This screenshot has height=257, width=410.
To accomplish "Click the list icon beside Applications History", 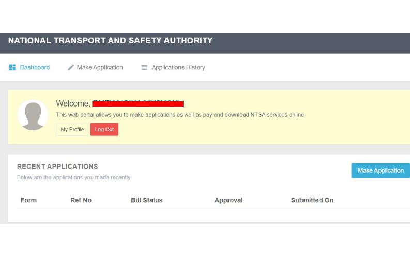I will coord(144,67).
